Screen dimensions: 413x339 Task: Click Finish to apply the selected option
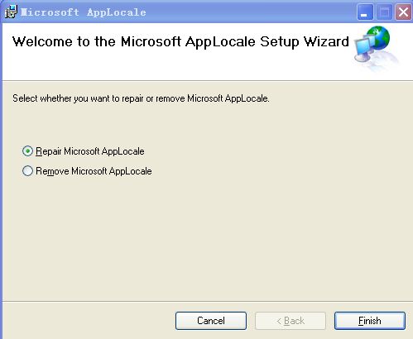coord(370,321)
